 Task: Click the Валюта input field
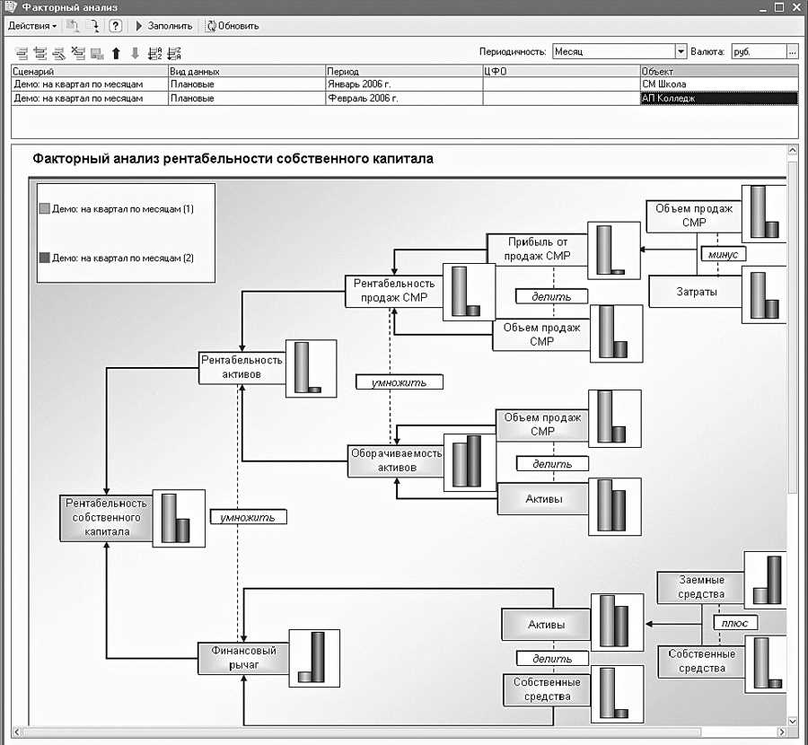(757, 52)
